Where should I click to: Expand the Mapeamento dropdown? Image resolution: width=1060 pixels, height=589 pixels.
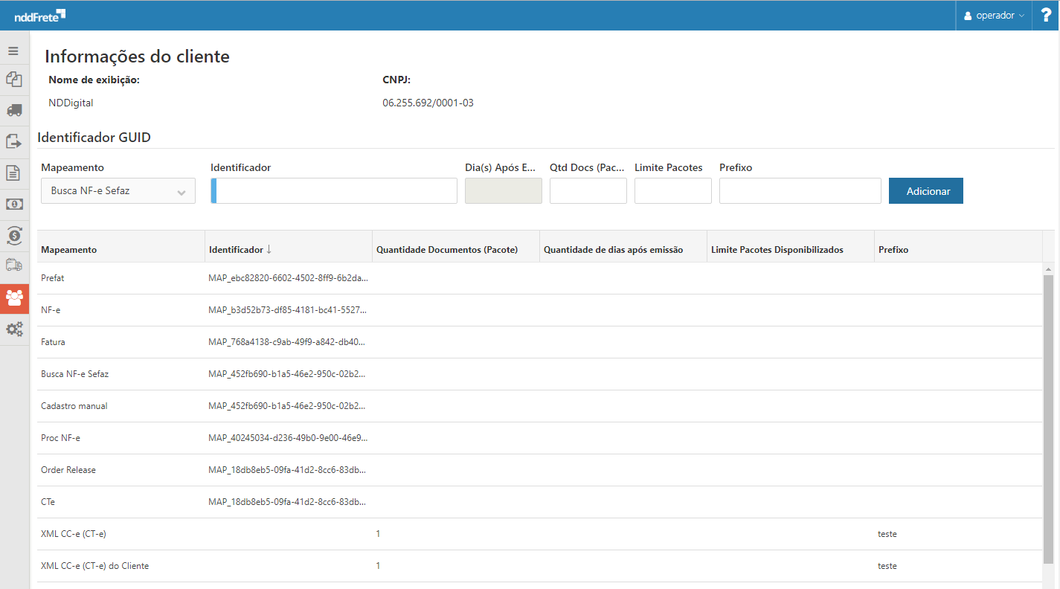[x=118, y=191]
